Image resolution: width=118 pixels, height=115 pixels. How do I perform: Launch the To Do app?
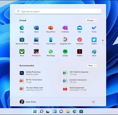(x=94, y=29)
